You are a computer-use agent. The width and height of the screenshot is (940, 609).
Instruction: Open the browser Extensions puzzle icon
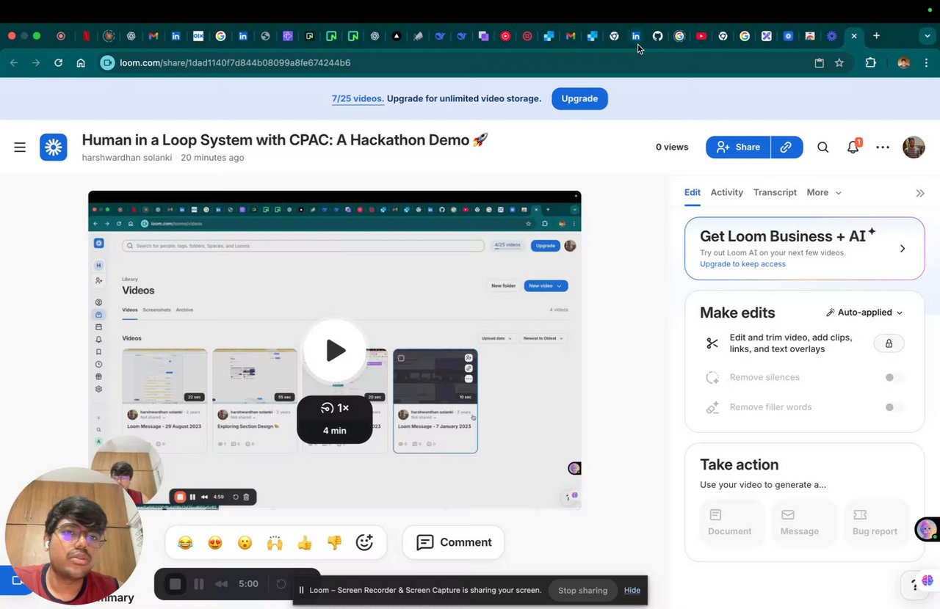point(871,63)
